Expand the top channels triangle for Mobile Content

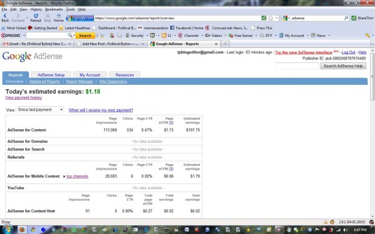tap(64, 177)
